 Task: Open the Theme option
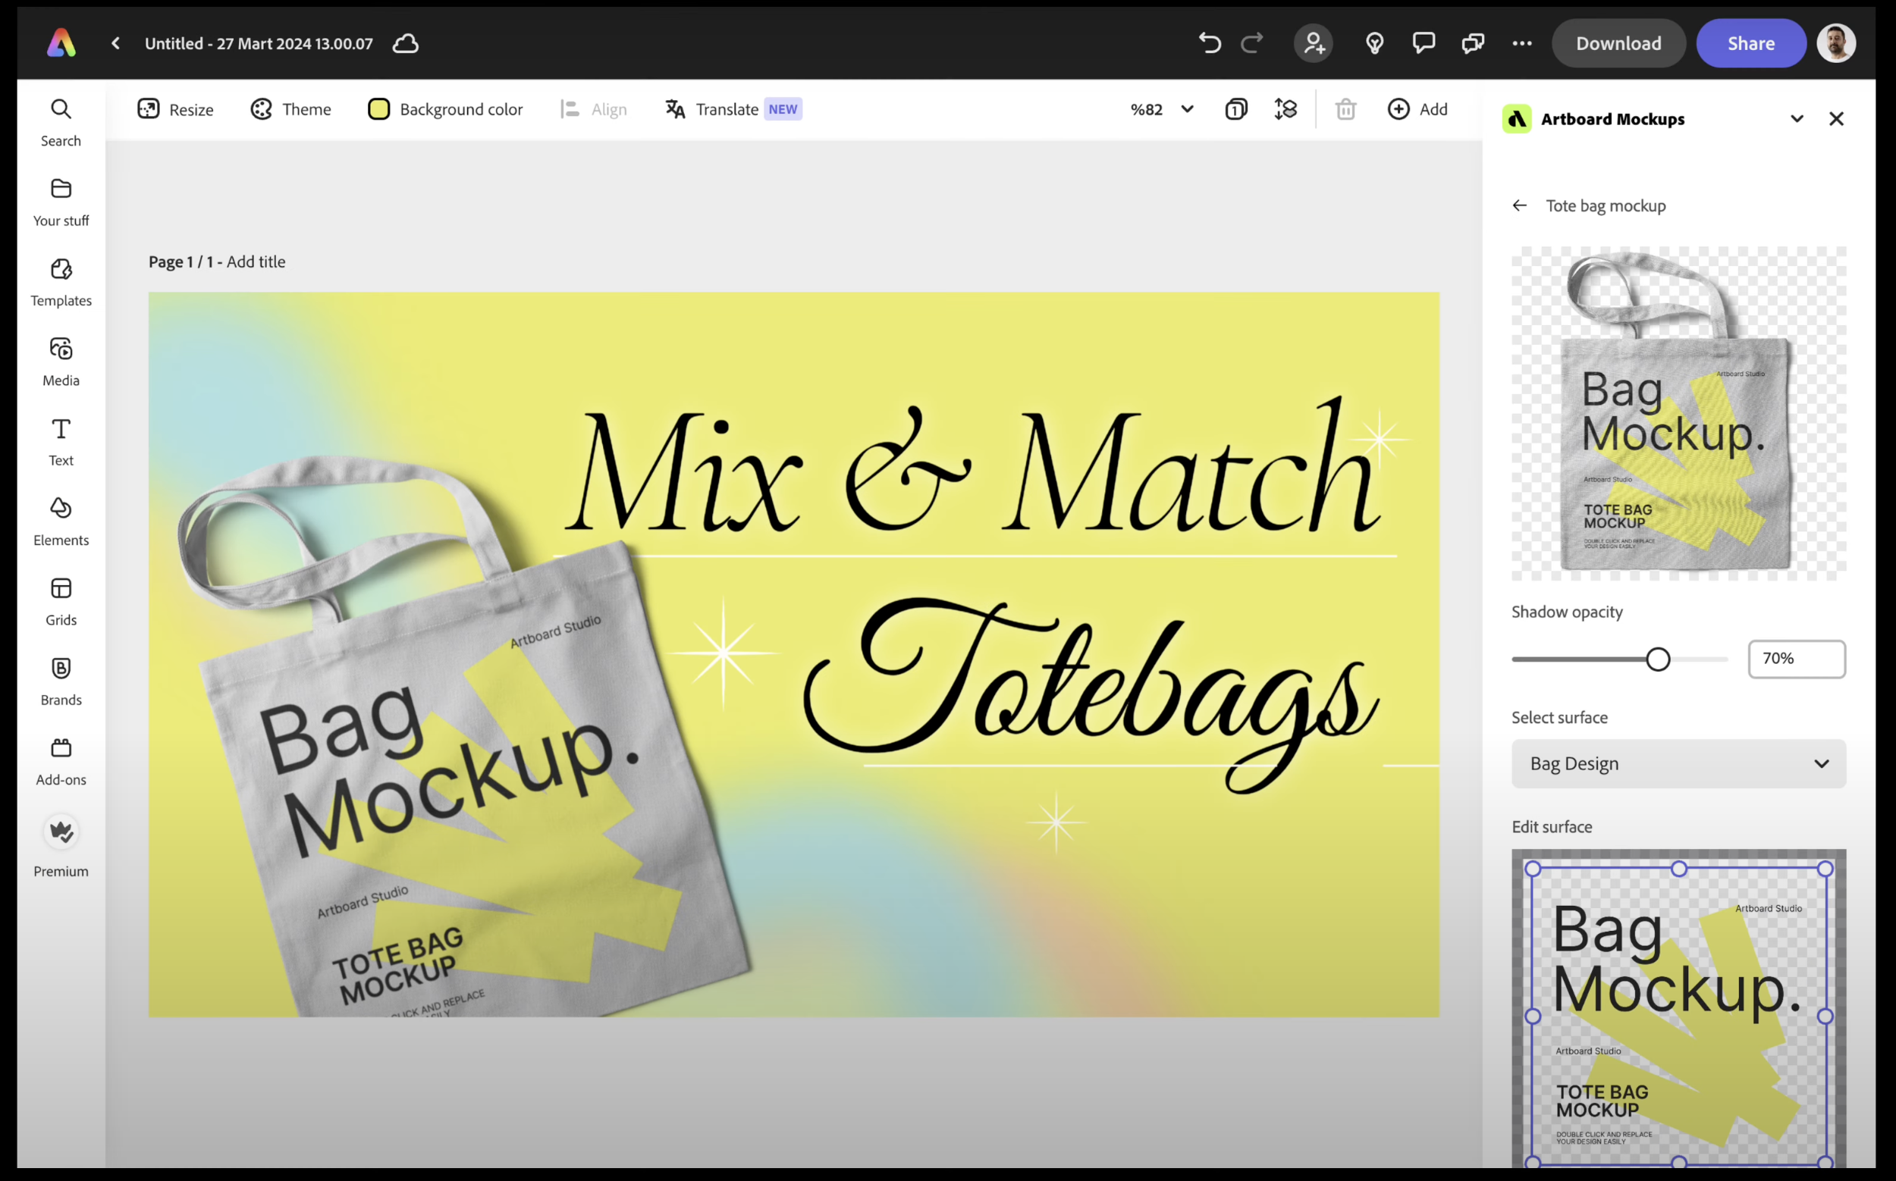[x=290, y=109]
